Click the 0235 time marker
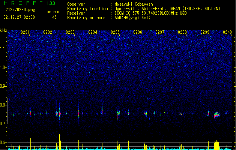Image resolution: width=236 pixels, height=150 pixels. [115, 32]
